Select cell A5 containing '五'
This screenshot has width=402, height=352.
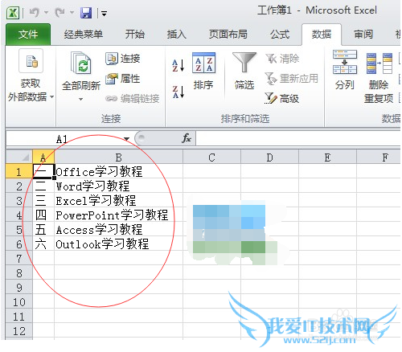[x=43, y=229]
